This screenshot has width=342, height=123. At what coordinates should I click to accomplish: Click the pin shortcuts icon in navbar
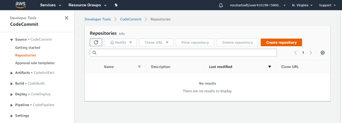point(116,5)
